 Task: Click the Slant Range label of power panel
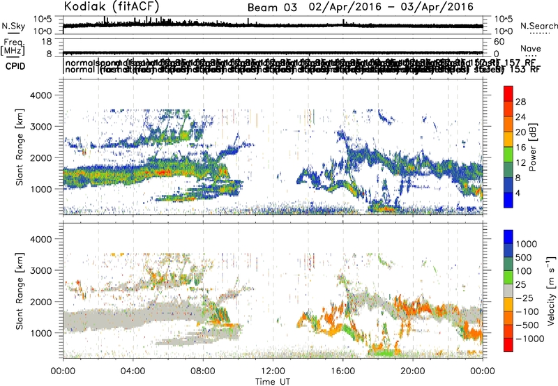click(x=20, y=147)
